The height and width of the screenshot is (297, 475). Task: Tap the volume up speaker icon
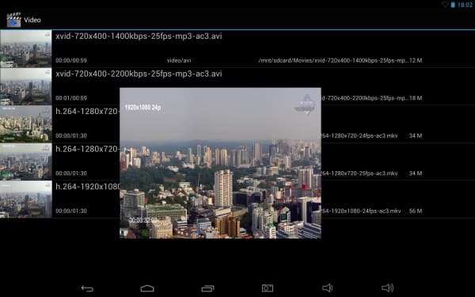tap(387, 288)
